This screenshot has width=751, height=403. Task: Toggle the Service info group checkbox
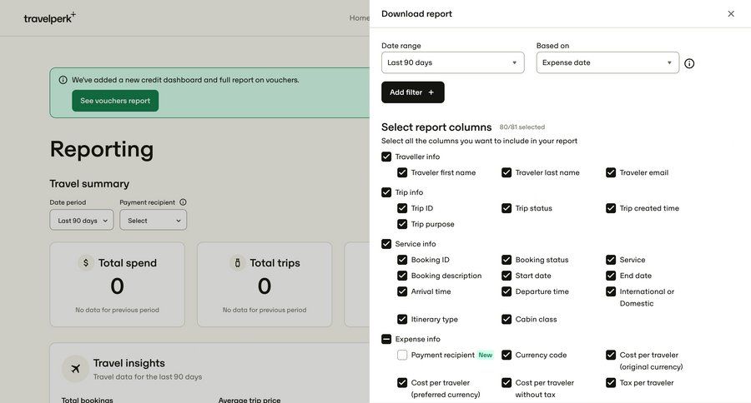click(386, 244)
